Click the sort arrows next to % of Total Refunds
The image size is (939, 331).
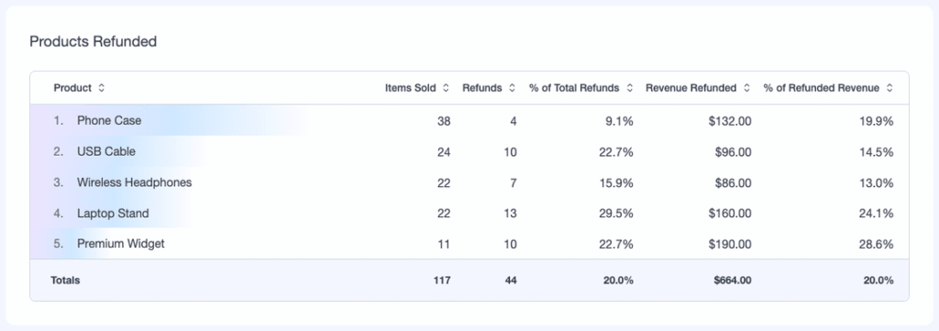coord(629,88)
